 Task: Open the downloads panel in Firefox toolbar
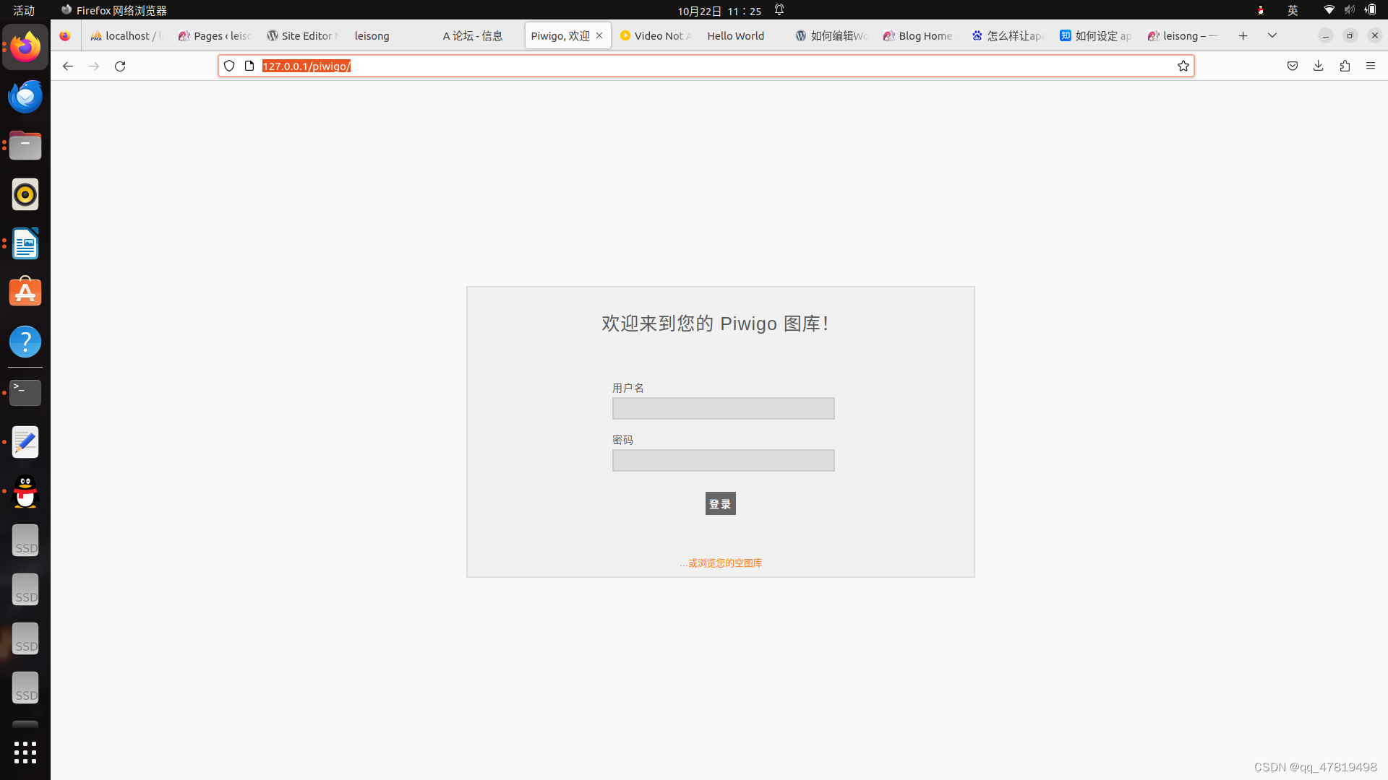click(1318, 66)
